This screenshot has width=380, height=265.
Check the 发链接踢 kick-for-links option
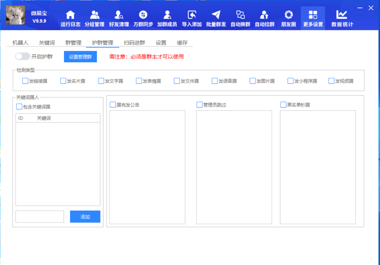click(x=25, y=81)
